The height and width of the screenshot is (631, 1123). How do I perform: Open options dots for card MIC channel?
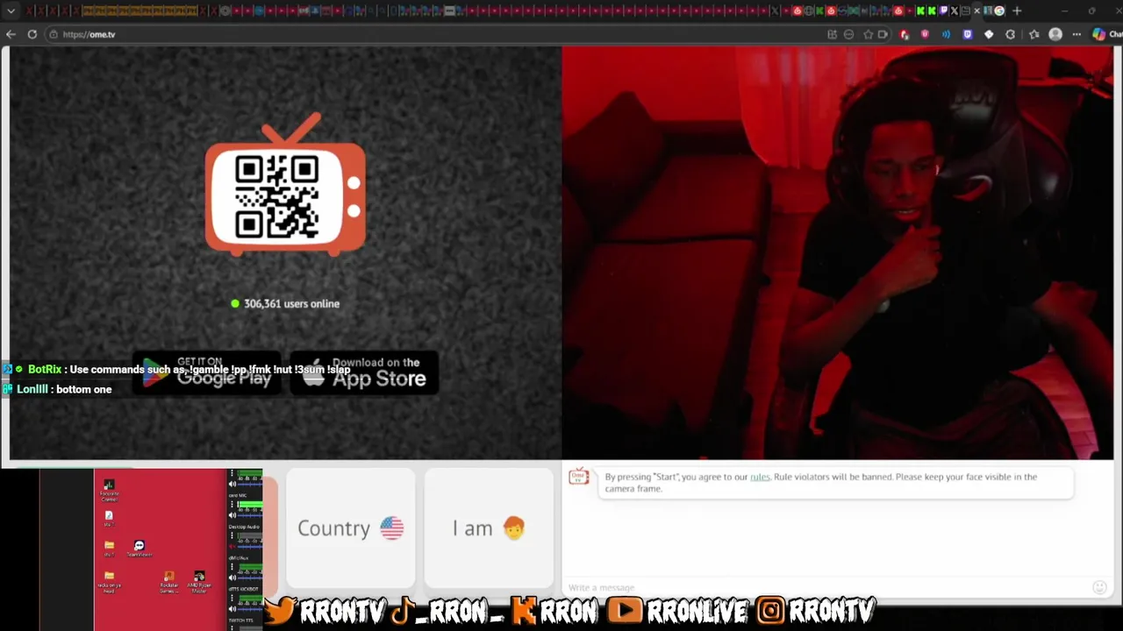coord(232,504)
